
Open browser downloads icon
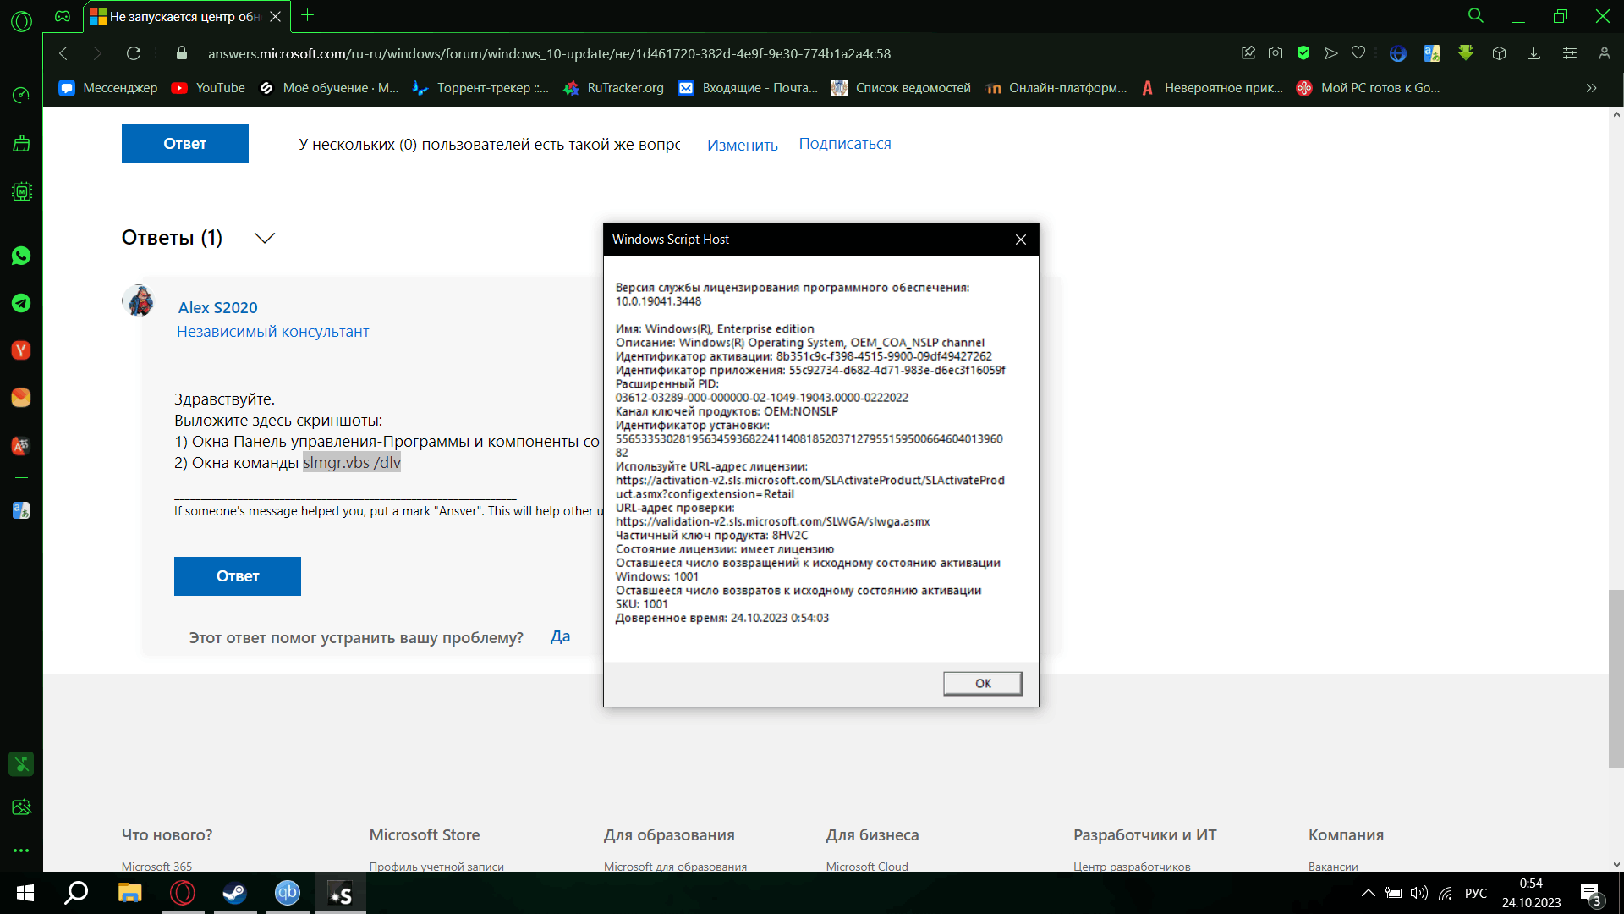[x=1533, y=53]
